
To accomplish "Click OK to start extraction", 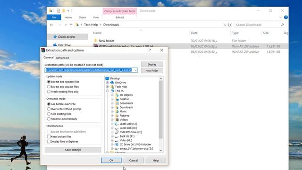I will pos(111,161).
